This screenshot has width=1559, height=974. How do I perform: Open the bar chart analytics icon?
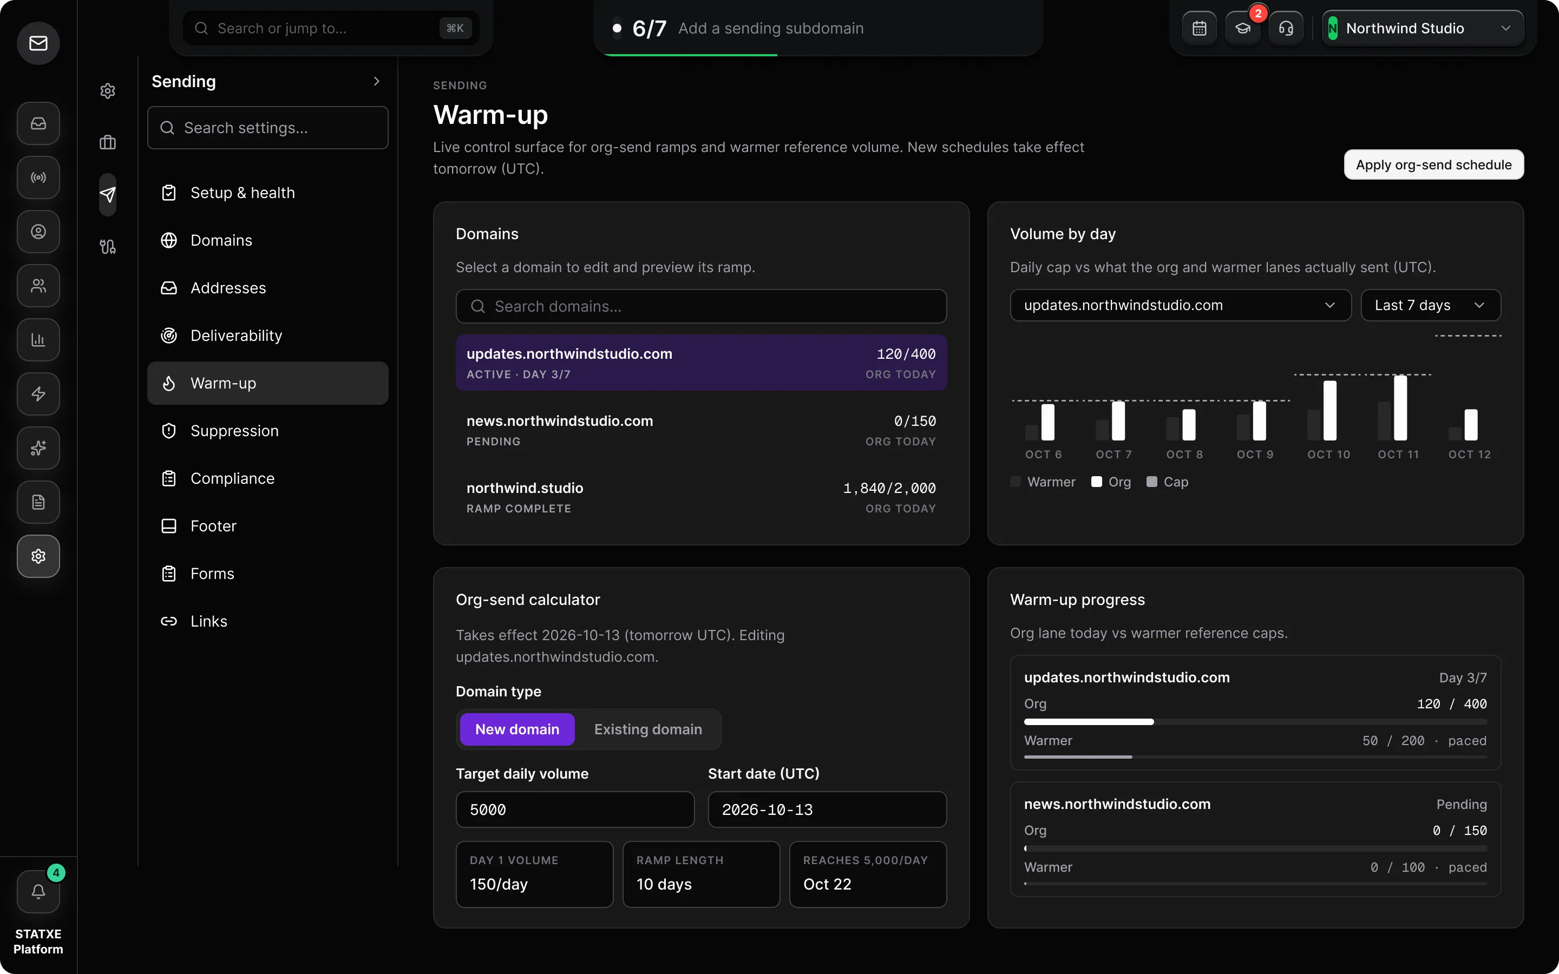(x=38, y=339)
